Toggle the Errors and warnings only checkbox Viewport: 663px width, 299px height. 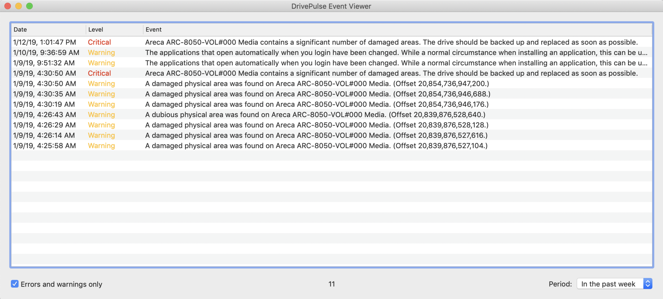coord(15,284)
